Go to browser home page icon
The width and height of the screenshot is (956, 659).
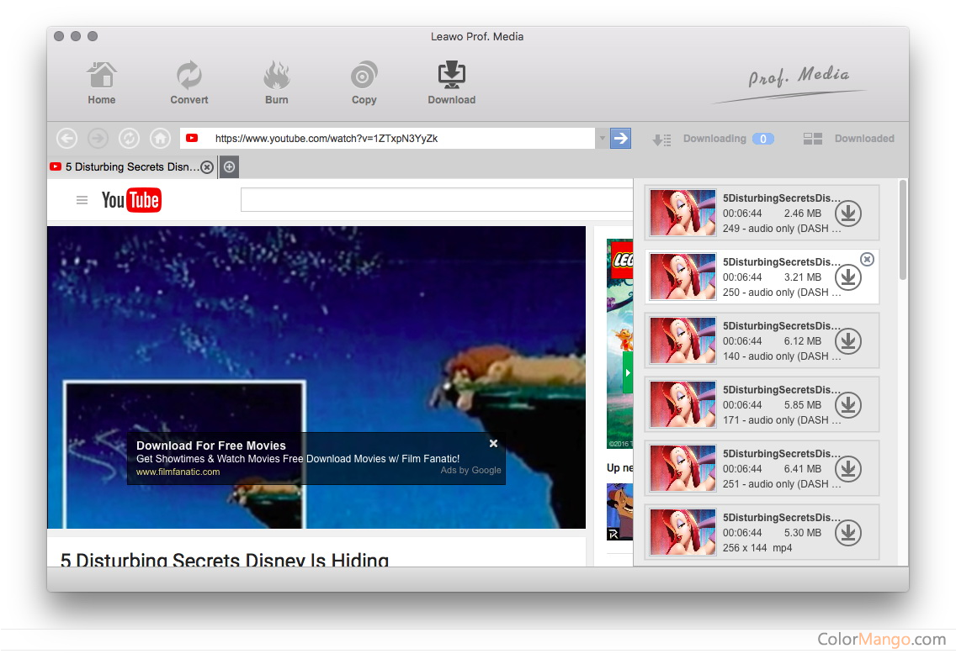coord(160,139)
